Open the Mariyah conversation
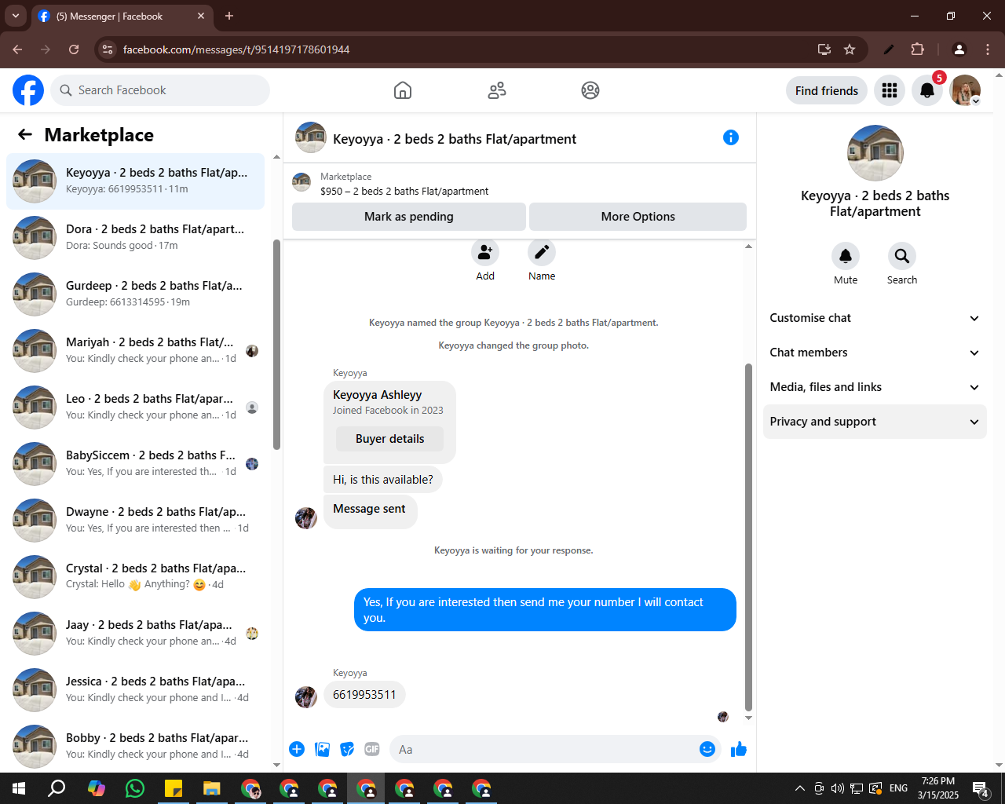This screenshot has width=1005, height=804. [135, 350]
